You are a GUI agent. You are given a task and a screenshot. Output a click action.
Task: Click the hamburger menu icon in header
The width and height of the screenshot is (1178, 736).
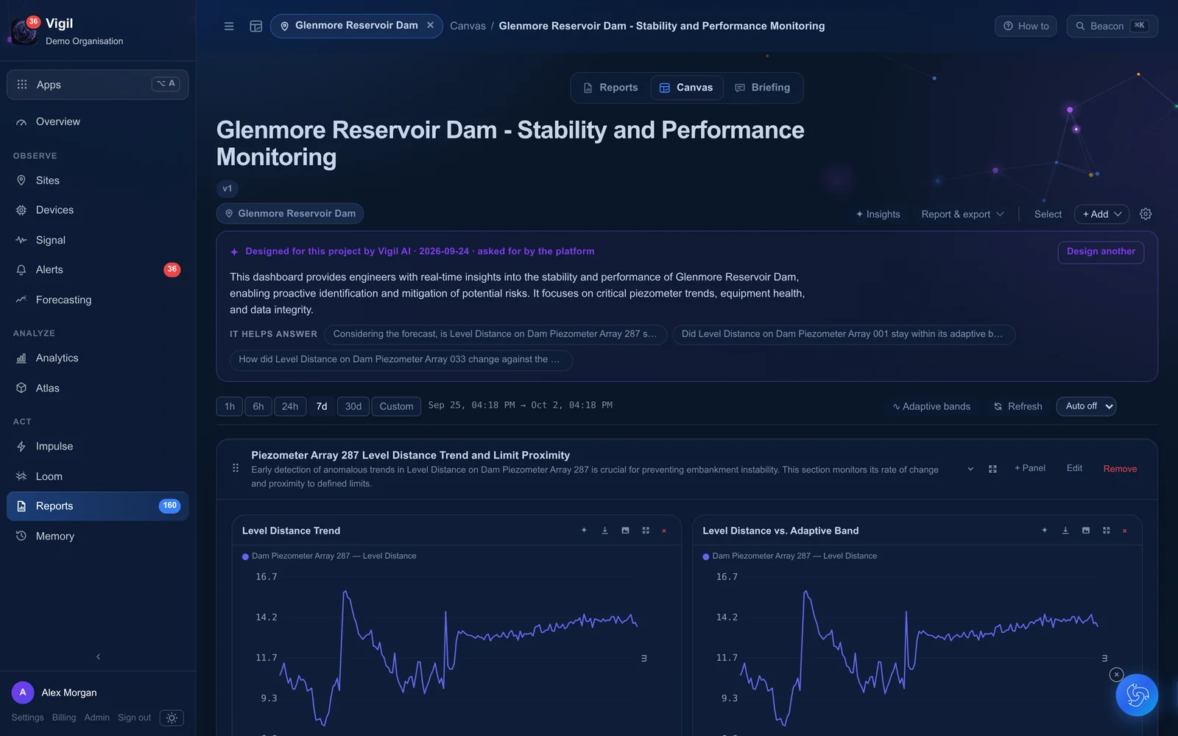(x=229, y=26)
